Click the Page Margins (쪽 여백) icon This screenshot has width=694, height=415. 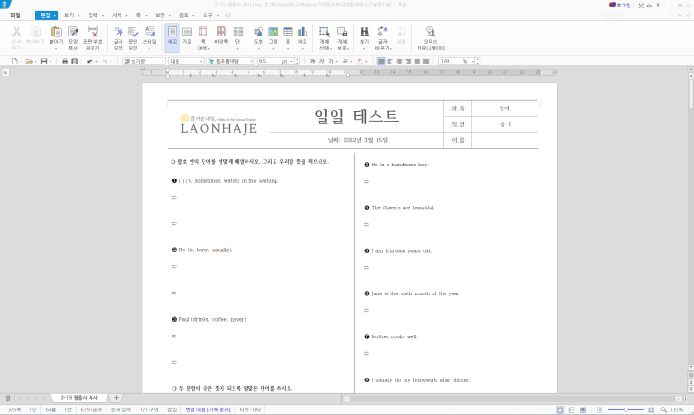click(203, 32)
